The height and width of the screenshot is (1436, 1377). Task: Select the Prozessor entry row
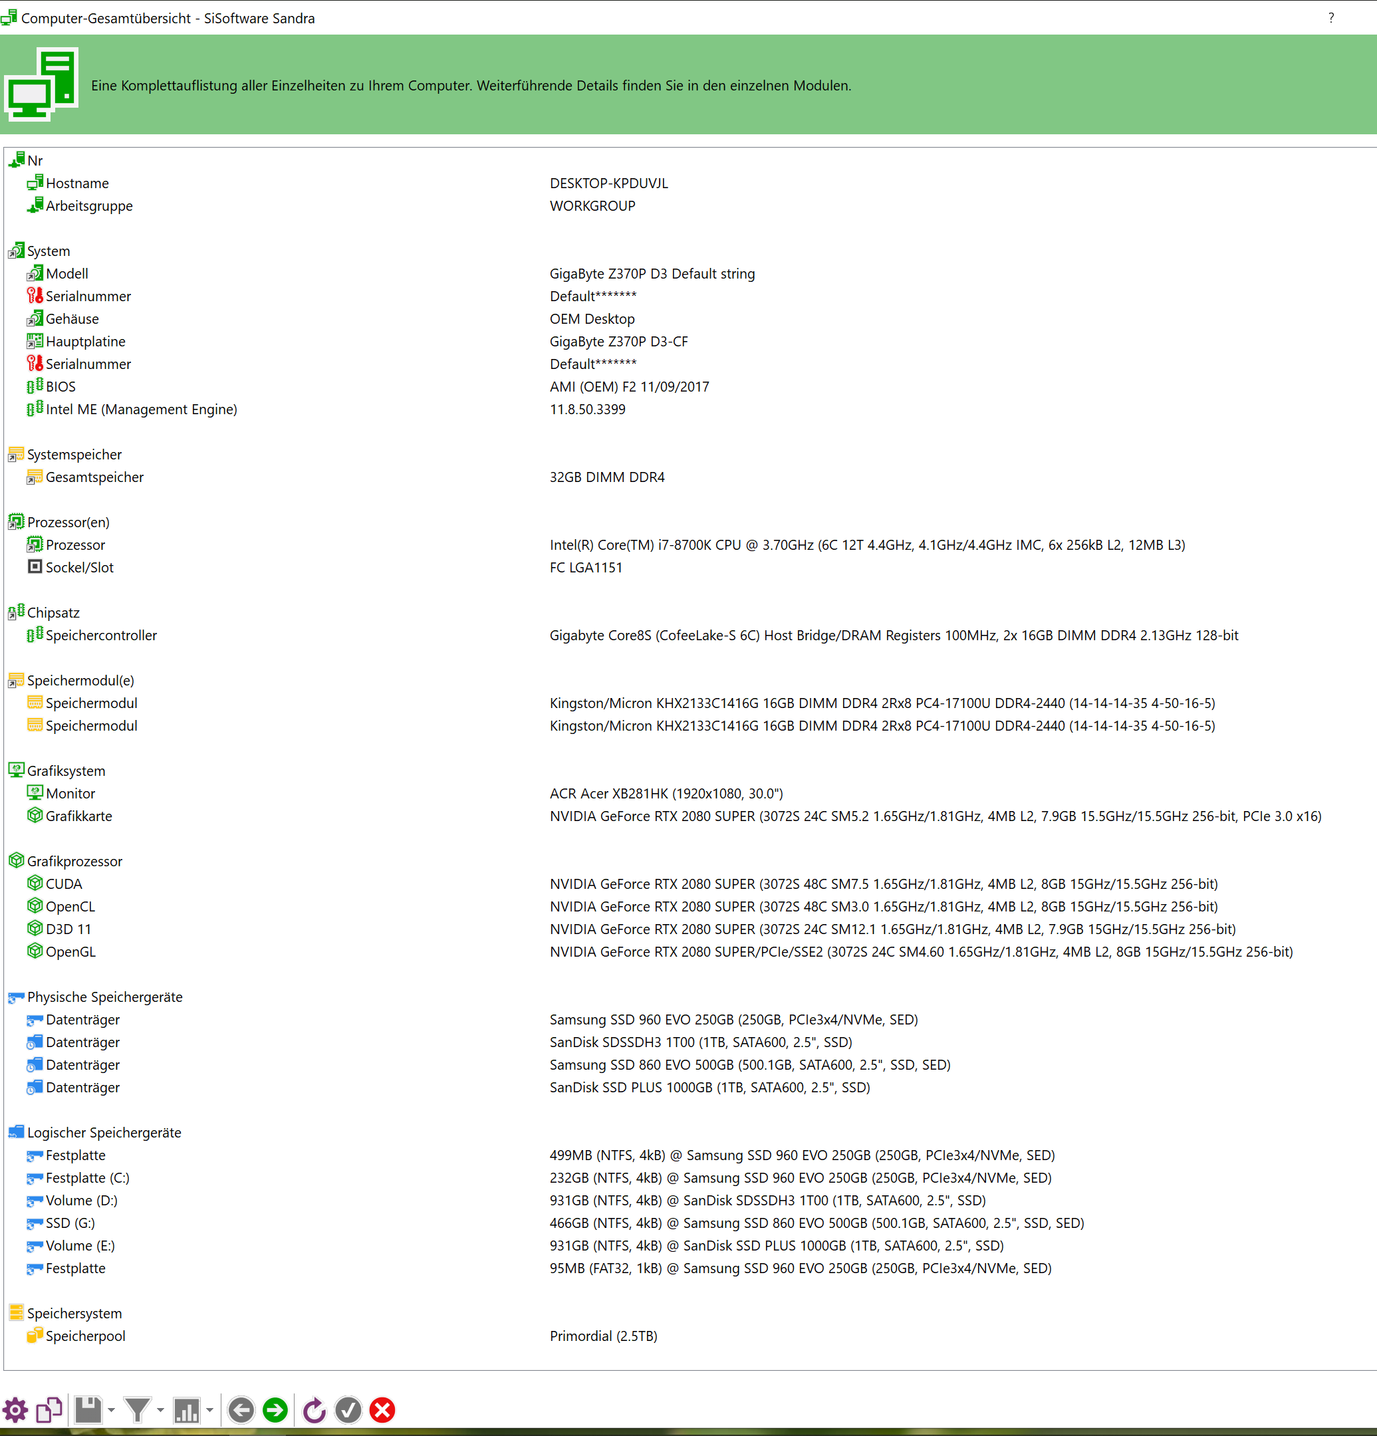point(76,545)
